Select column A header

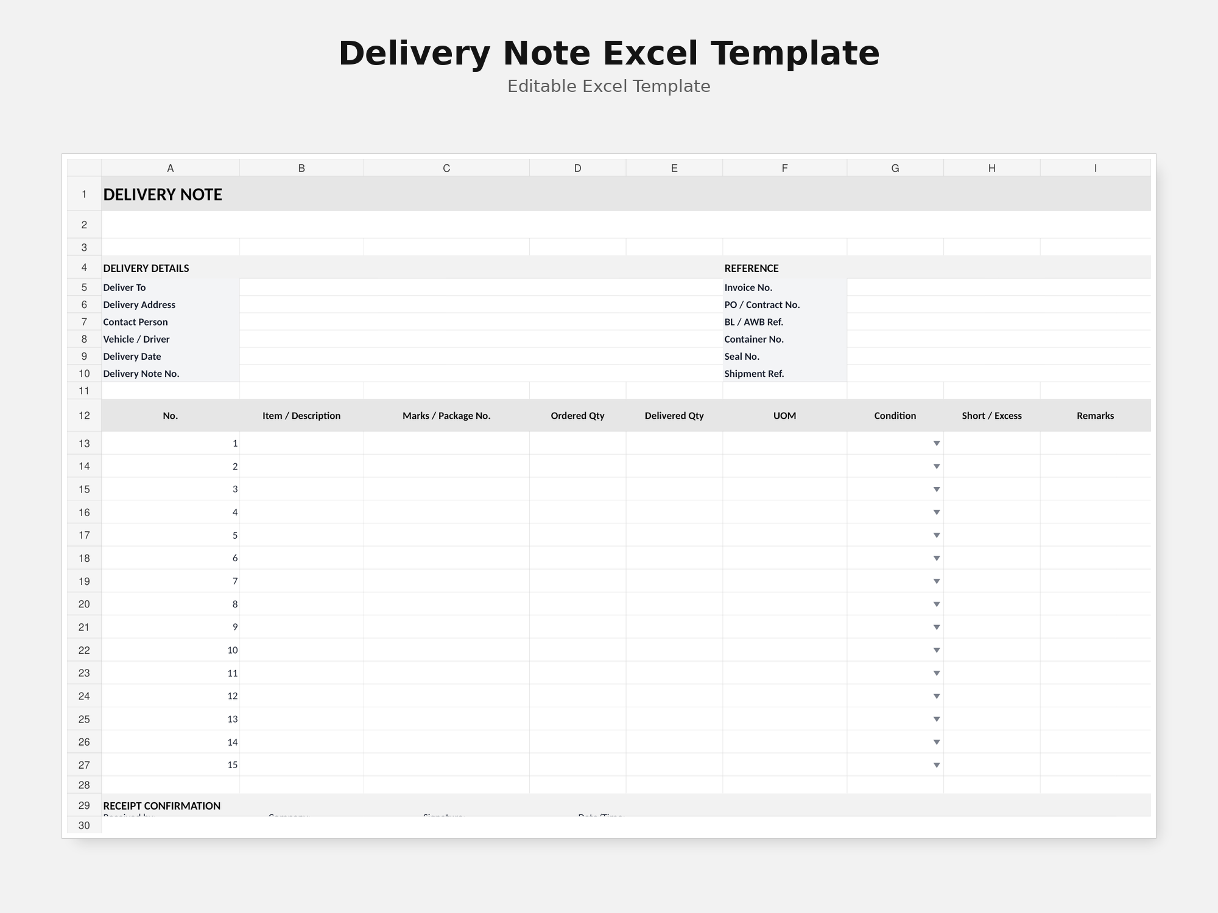tap(171, 168)
